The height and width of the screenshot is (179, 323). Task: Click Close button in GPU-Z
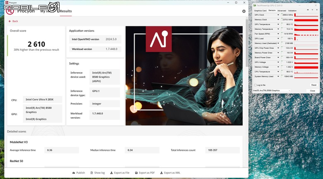(312, 90)
